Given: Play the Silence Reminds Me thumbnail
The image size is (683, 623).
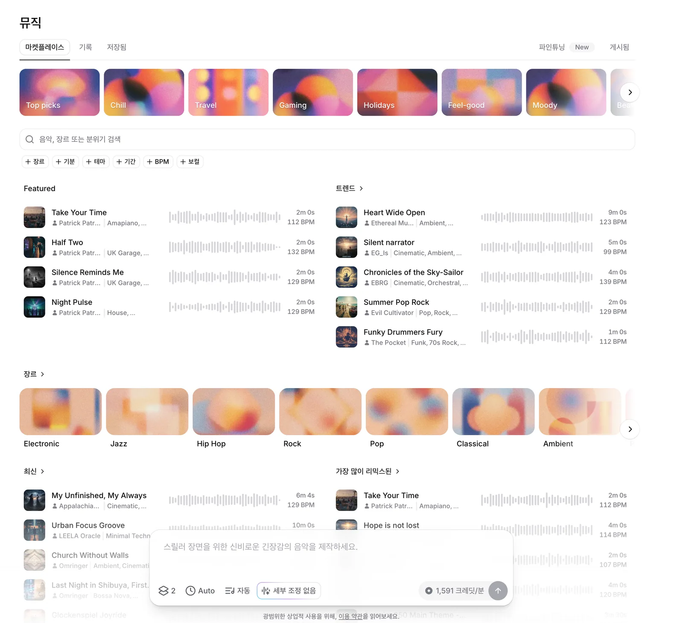Looking at the screenshot, I should [35, 277].
